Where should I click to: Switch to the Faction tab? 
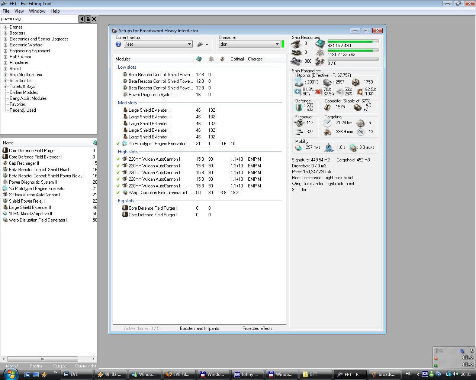(x=36, y=366)
